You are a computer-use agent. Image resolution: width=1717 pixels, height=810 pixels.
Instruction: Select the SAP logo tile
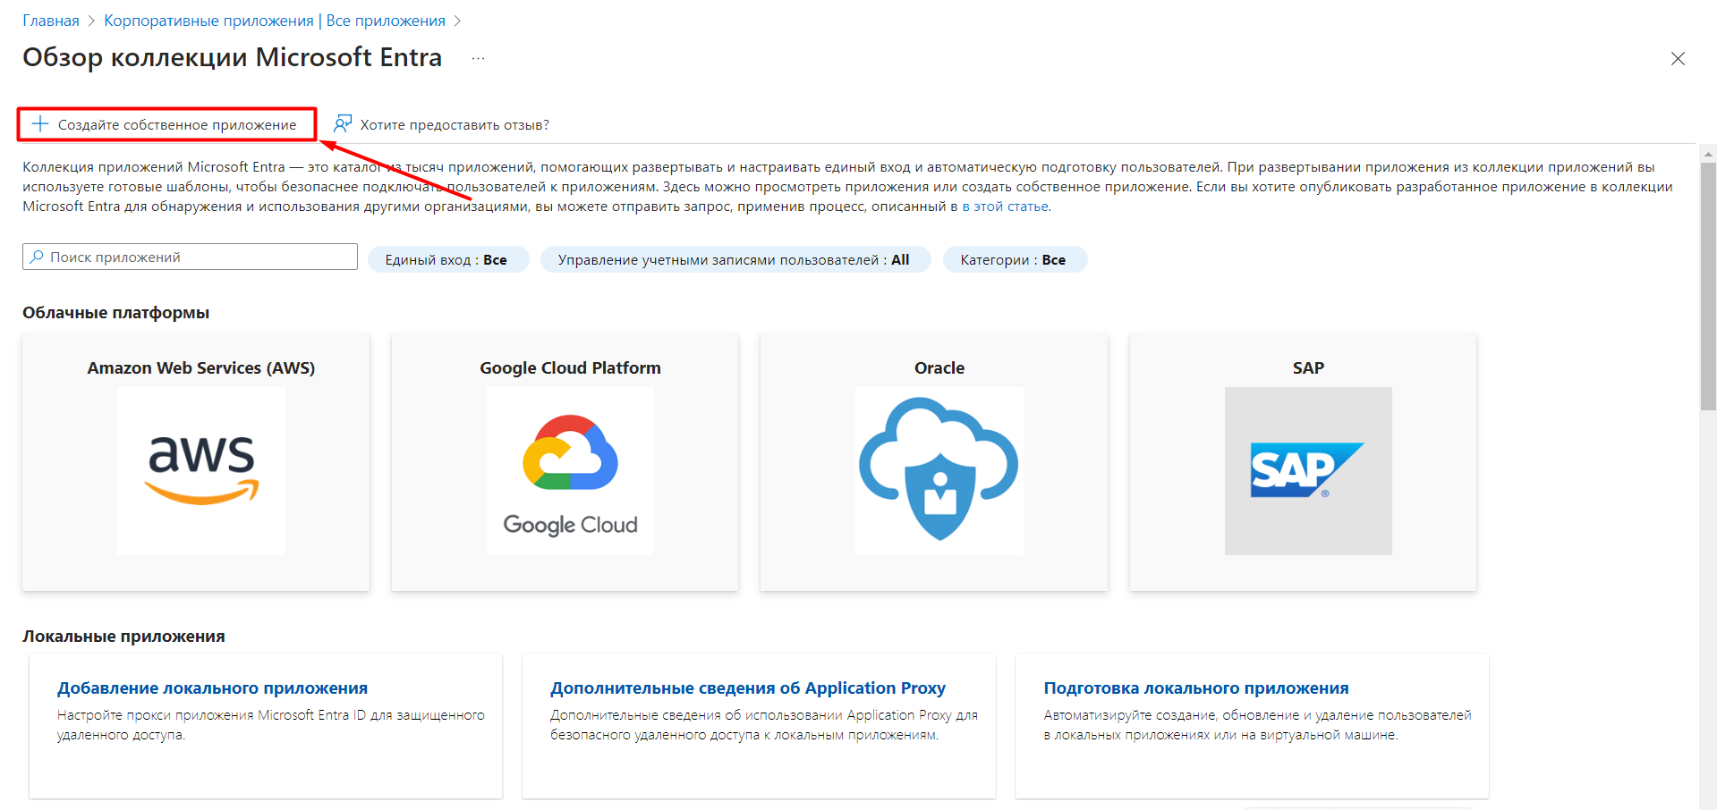click(1307, 470)
